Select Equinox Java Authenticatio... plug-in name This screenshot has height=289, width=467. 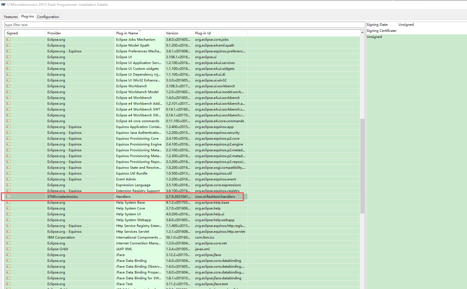(139, 132)
